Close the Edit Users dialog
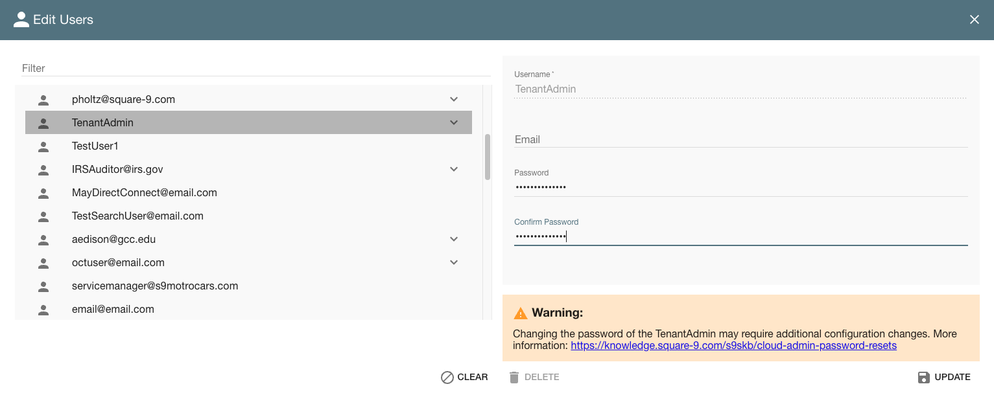Image resolution: width=994 pixels, height=406 pixels. click(974, 19)
